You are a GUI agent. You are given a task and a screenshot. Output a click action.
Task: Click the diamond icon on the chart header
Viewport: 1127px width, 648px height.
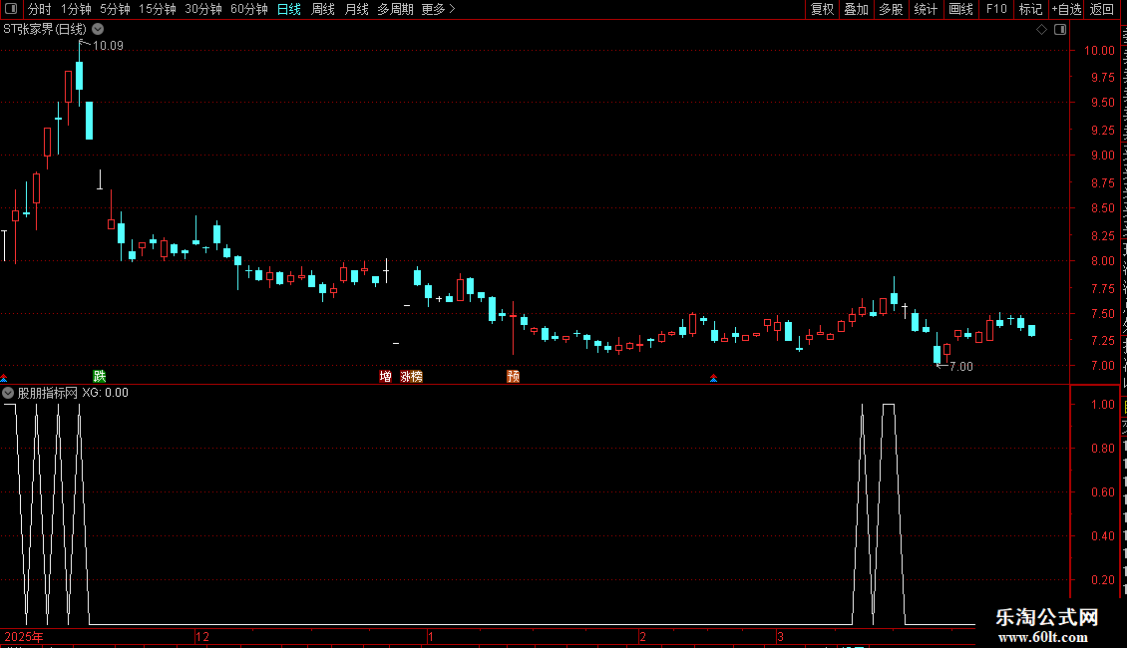(1041, 29)
